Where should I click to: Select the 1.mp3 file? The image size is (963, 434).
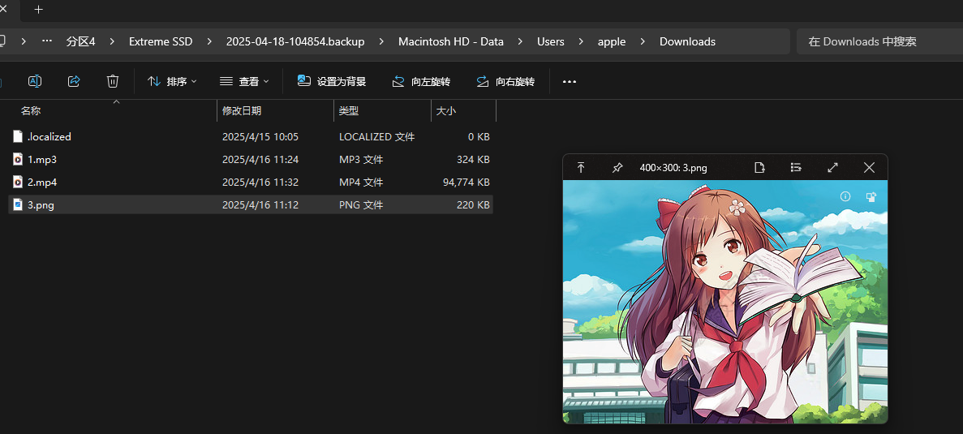pyautogui.click(x=41, y=160)
